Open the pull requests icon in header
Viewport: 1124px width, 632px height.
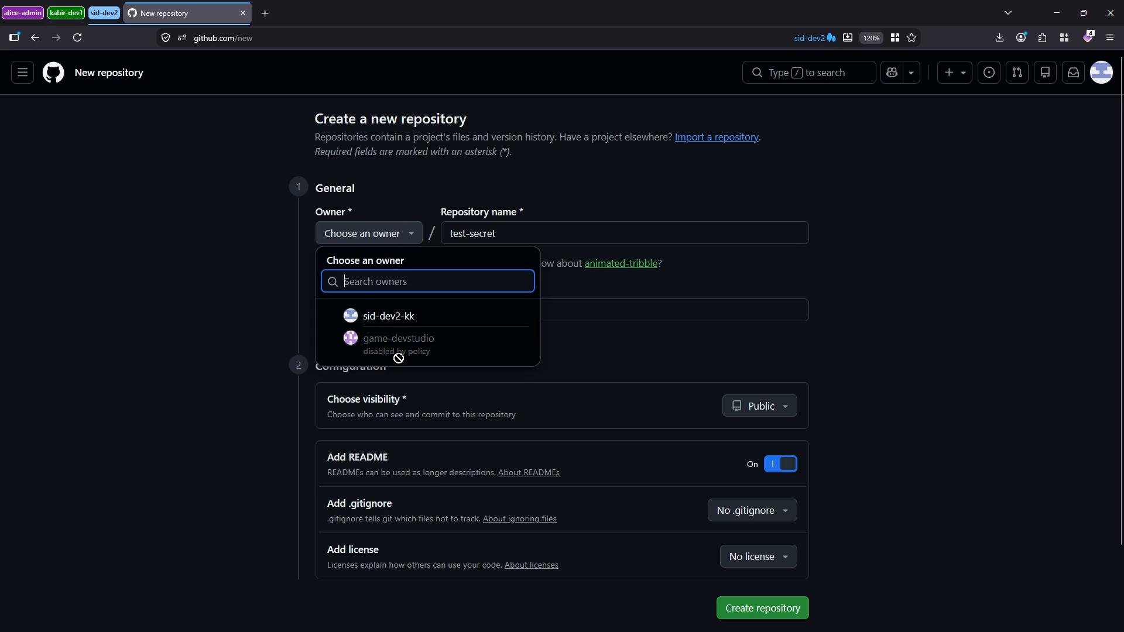[1017, 73]
